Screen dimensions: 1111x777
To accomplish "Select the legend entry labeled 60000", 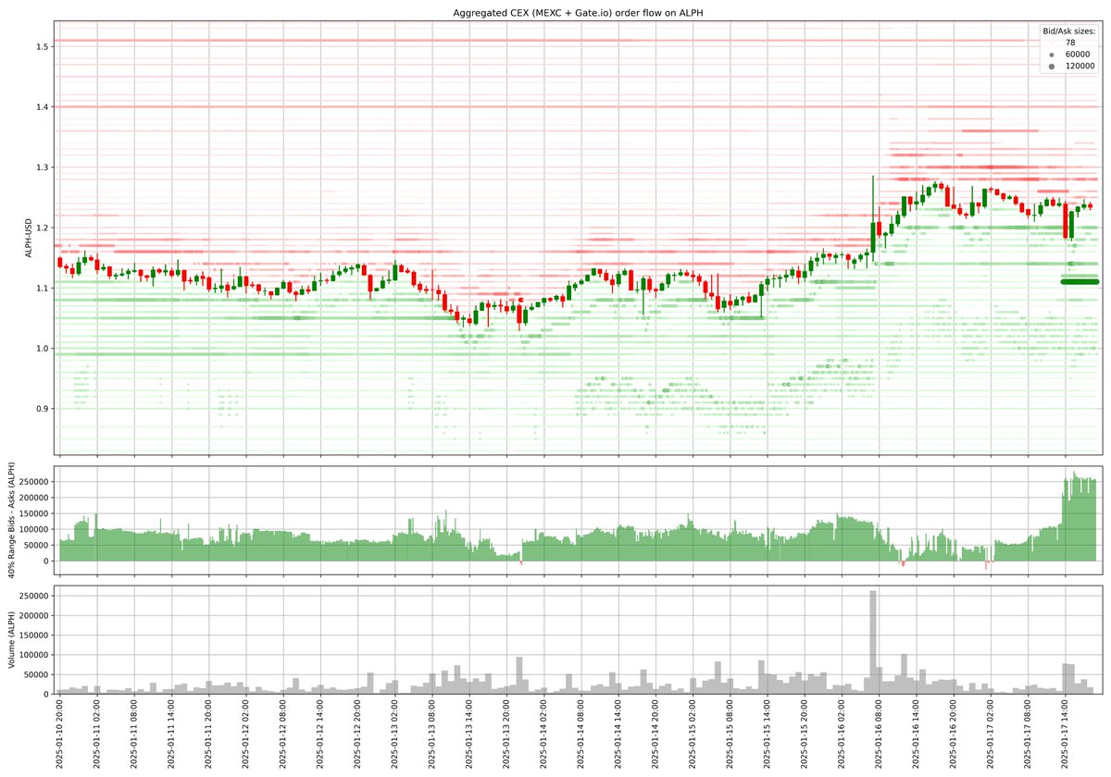I will (1079, 55).
